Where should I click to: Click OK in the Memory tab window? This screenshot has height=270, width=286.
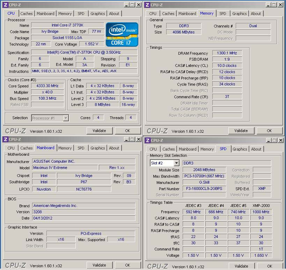(269, 131)
